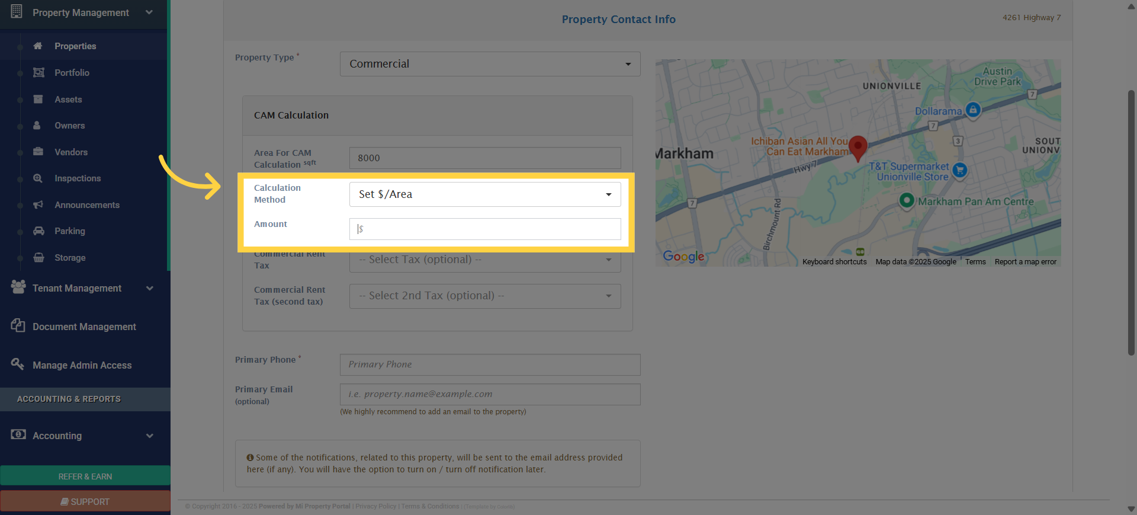Click the page vertical scrollbar
The image size is (1137, 515).
1131,222
